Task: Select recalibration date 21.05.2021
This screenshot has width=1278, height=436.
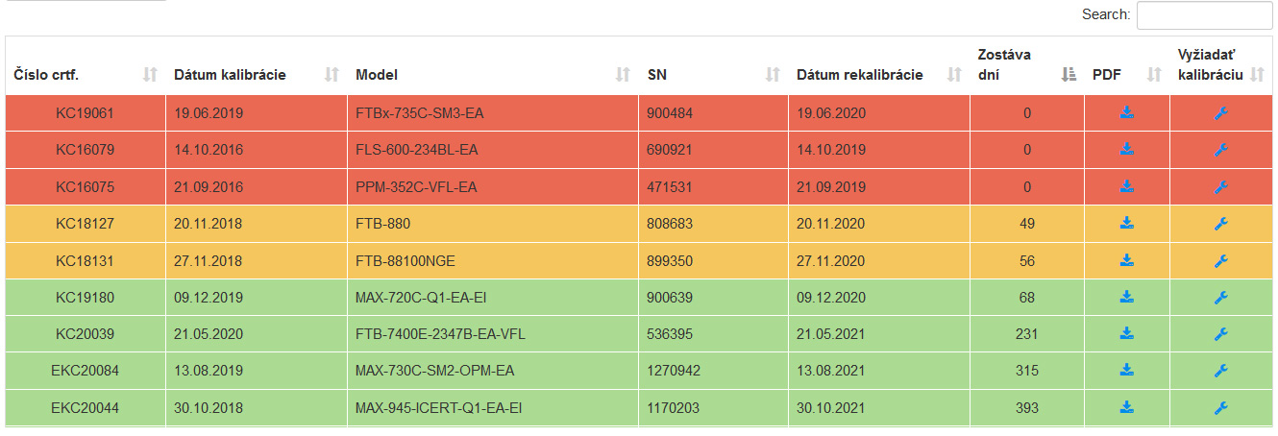Action: [x=831, y=334]
